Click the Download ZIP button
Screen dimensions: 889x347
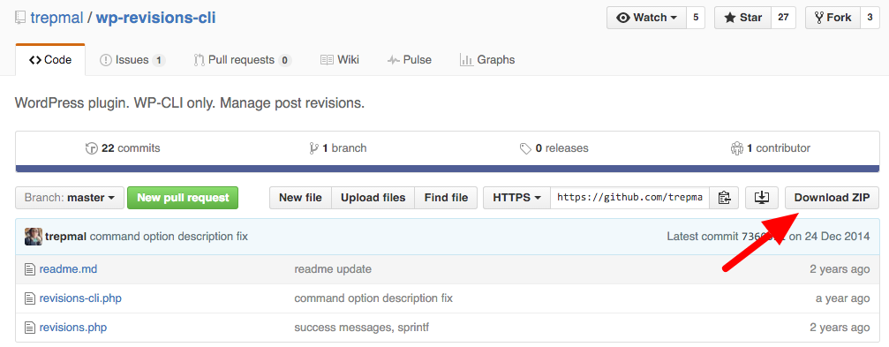[832, 198]
